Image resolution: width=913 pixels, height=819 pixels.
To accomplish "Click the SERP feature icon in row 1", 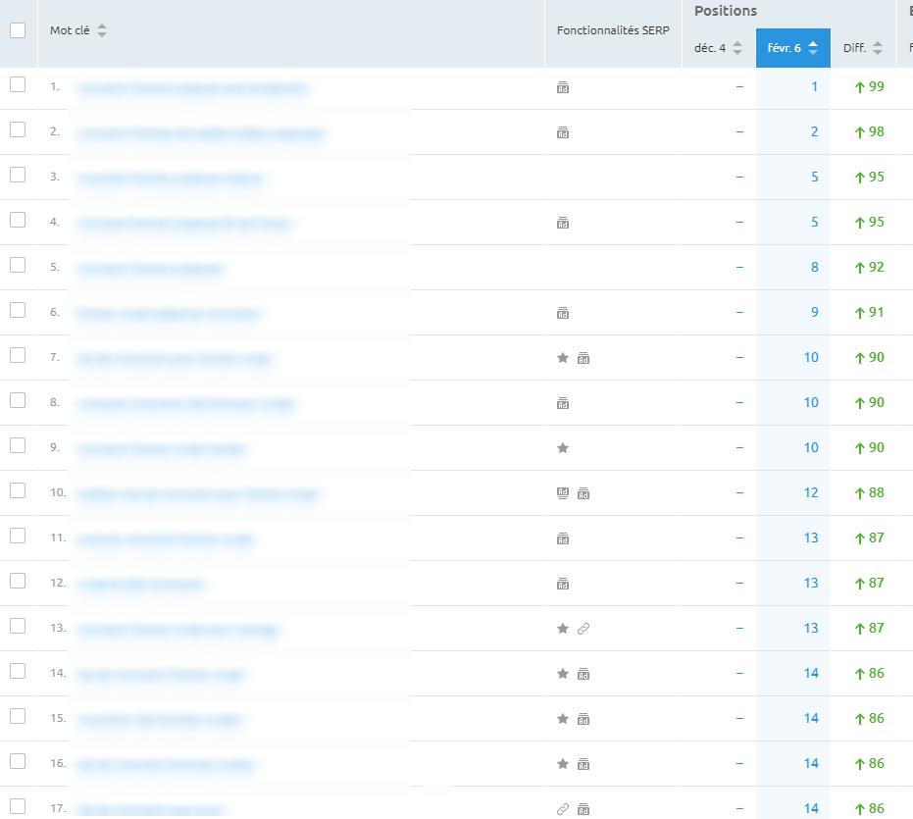I will click(563, 87).
